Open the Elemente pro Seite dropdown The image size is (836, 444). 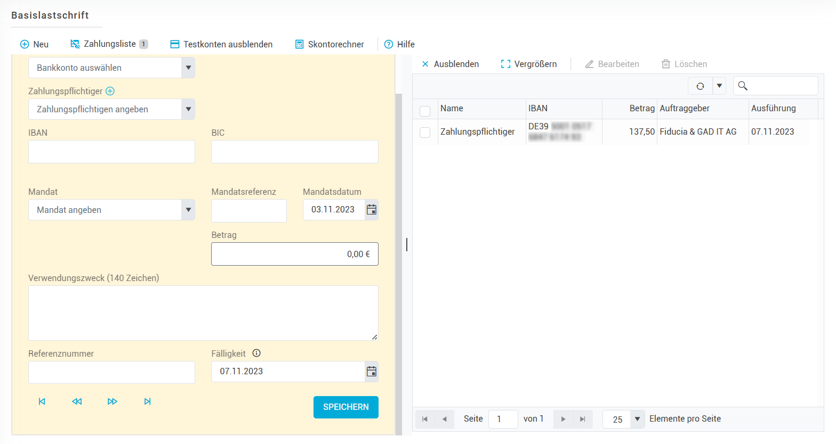pyautogui.click(x=637, y=419)
